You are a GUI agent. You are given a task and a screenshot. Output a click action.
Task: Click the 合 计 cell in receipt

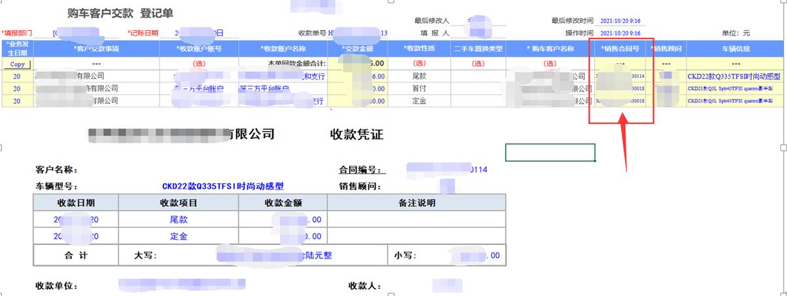tap(75, 255)
